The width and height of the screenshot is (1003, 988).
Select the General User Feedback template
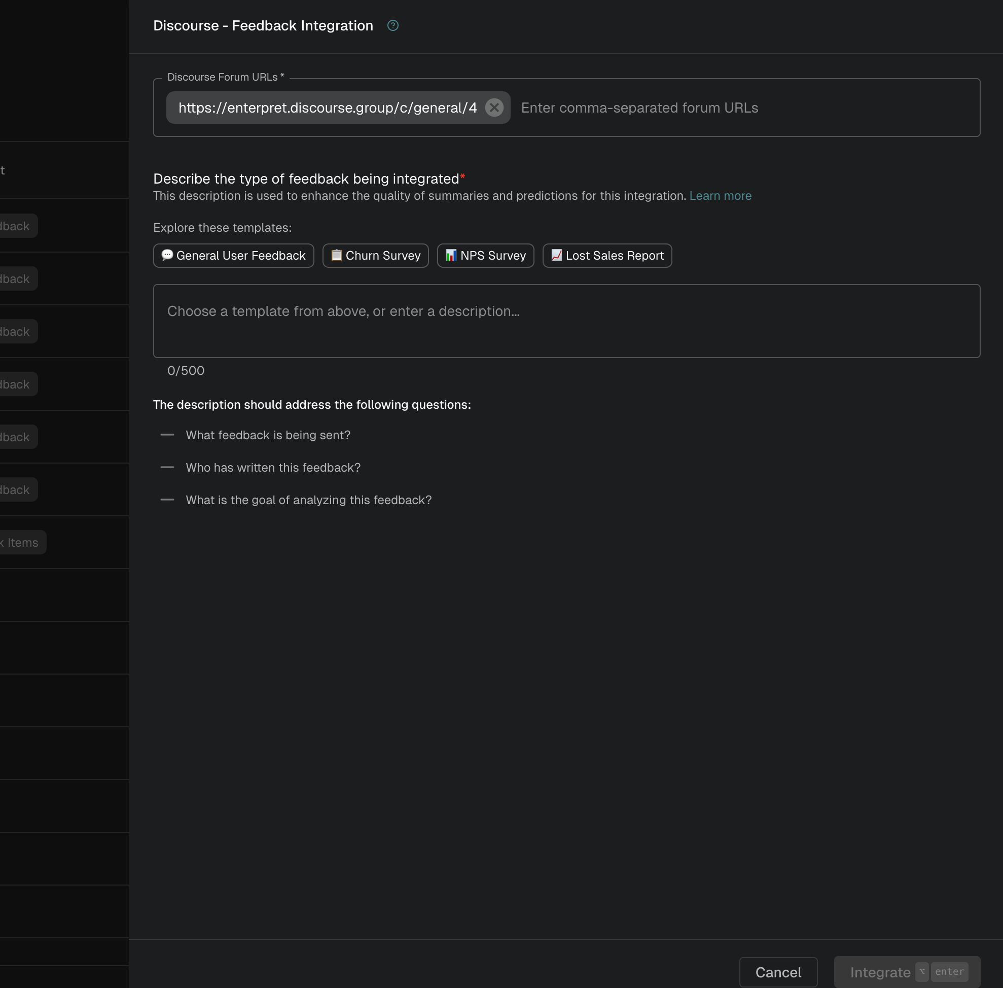coord(233,255)
